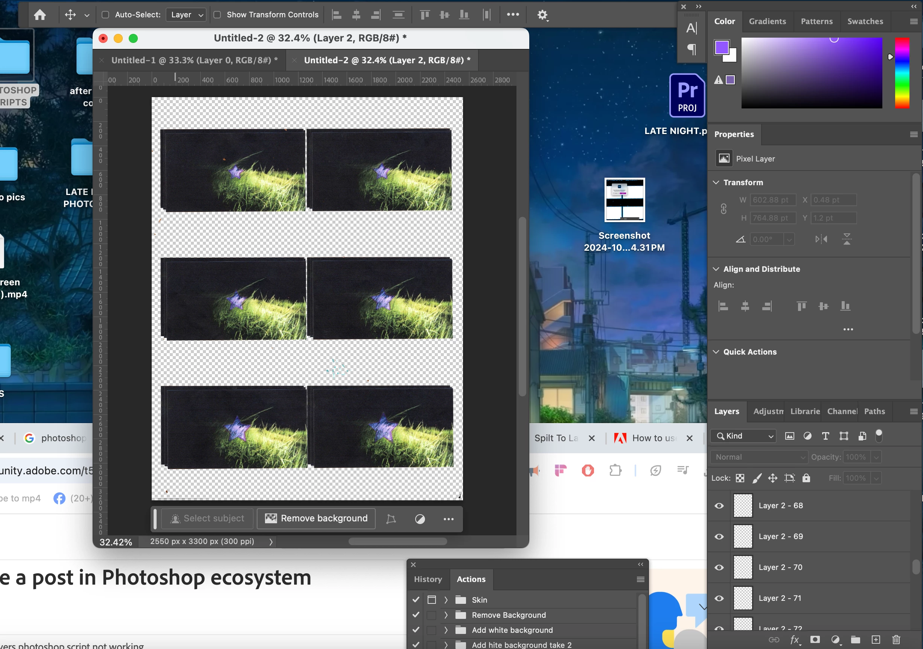Enable the Auto-Select checkbox

tap(105, 15)
